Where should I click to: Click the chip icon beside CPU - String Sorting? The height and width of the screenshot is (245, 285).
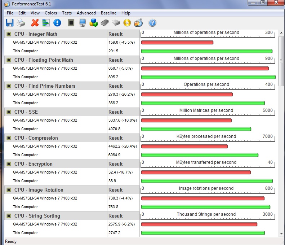pyautogui.click(x=9, y=216)
